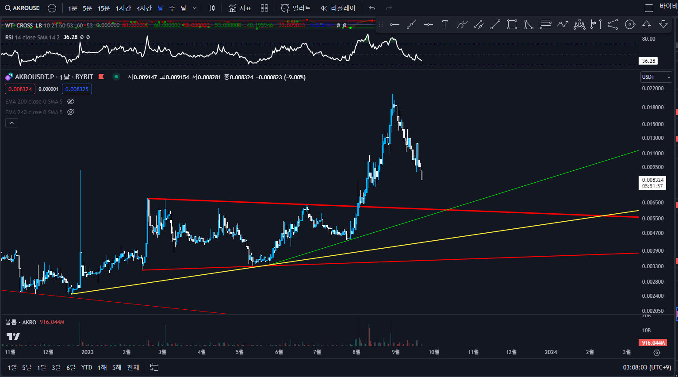Switch to 1분 timeframe
Image resolution: width=678 pixels, height=377 pixels.
pos(73,8)
